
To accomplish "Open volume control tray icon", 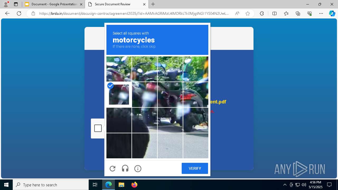I will coord(304,185).
